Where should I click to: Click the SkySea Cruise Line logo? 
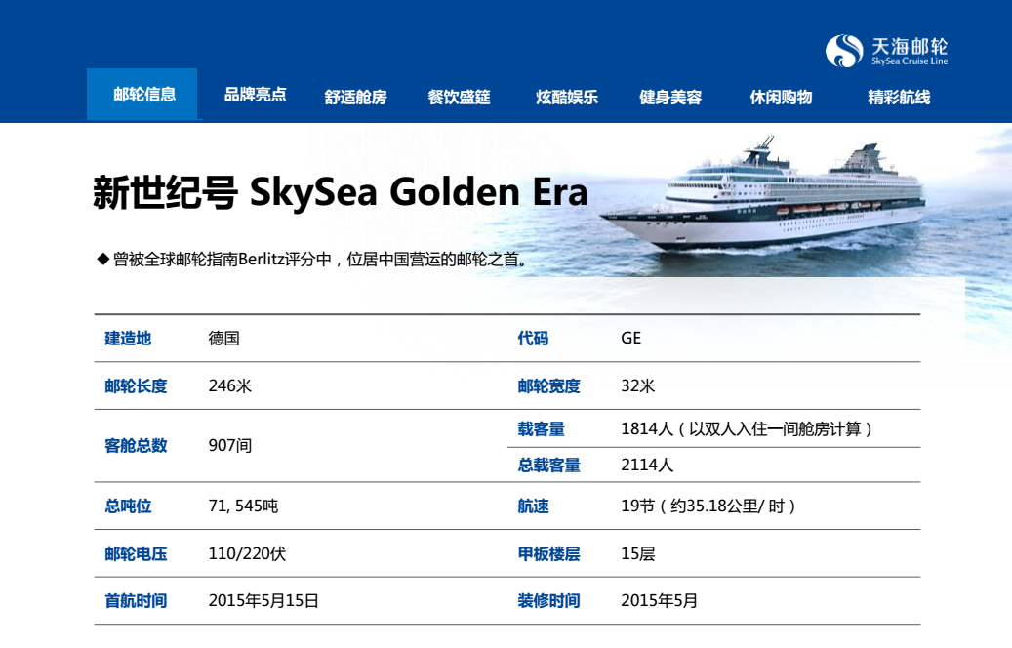coord(886,51)
